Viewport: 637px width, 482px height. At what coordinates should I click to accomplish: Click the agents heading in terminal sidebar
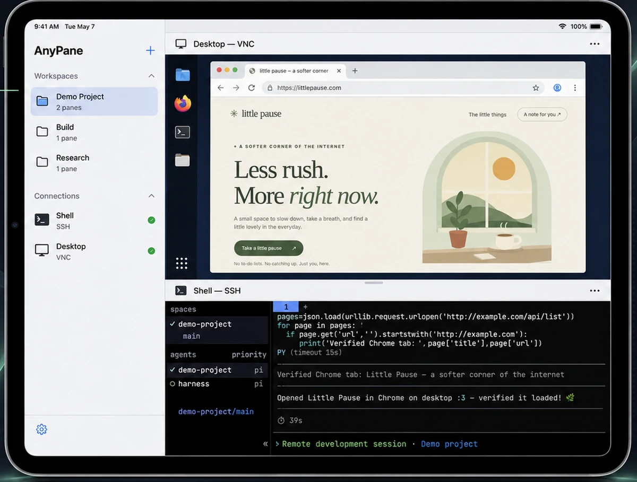tap(183, 355)
